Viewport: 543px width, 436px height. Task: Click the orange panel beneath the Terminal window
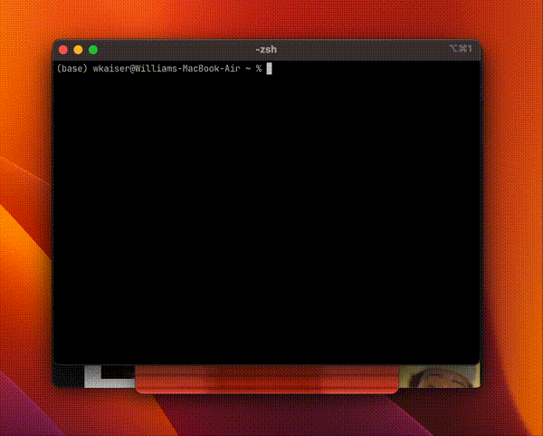(267, 381)
